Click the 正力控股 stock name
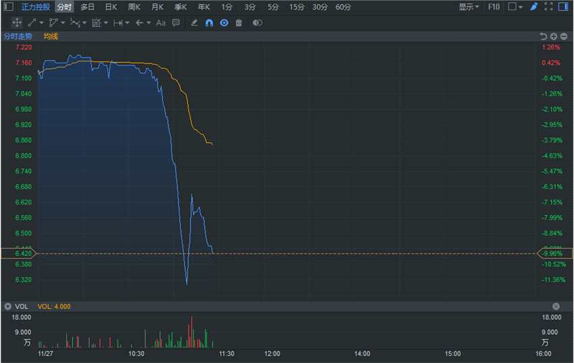Image resolution: width=574 pixels, height=363 pixels. click(36, 7)
